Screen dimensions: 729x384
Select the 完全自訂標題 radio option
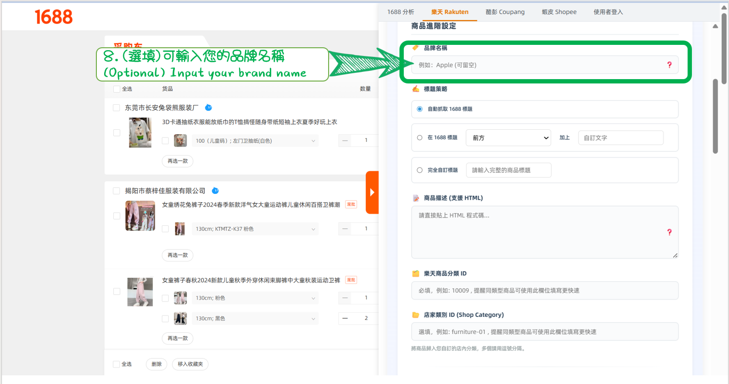pos(420,170)
